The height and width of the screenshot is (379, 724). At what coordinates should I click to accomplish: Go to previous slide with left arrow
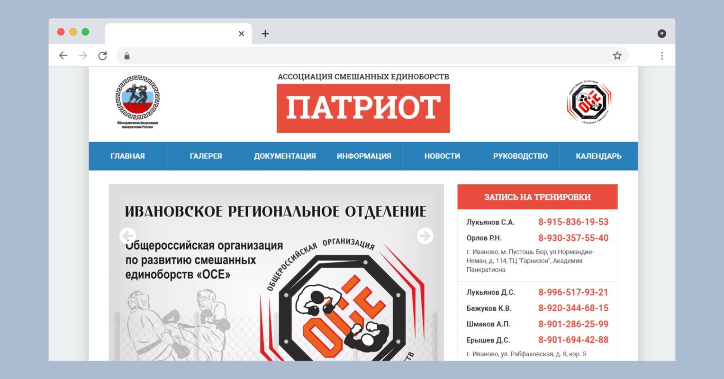127,235
